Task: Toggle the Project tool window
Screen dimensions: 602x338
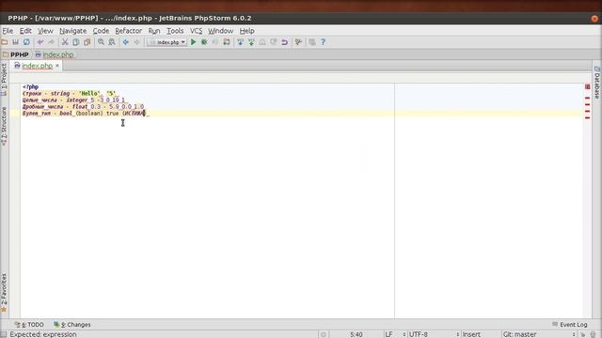Action: coord(4,79)
